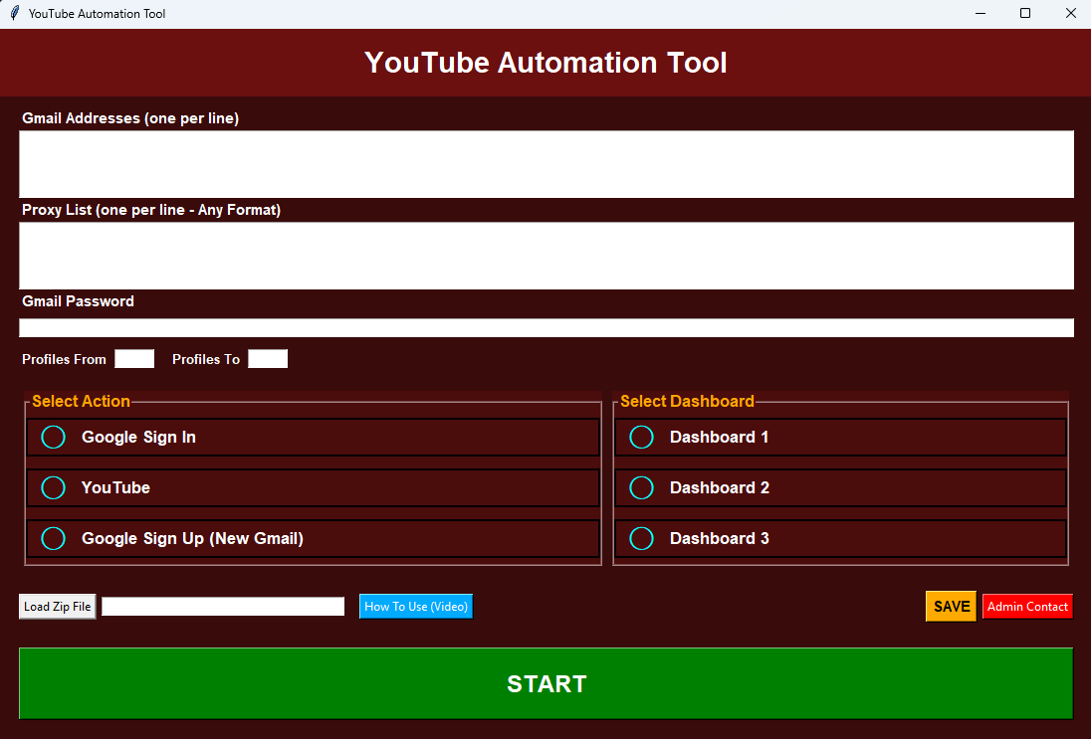This screenshot has width=1091, height=739.
Task: Close the YouTube Automation Tool window
Action: pyautogui.click(x=1070, y=13)
